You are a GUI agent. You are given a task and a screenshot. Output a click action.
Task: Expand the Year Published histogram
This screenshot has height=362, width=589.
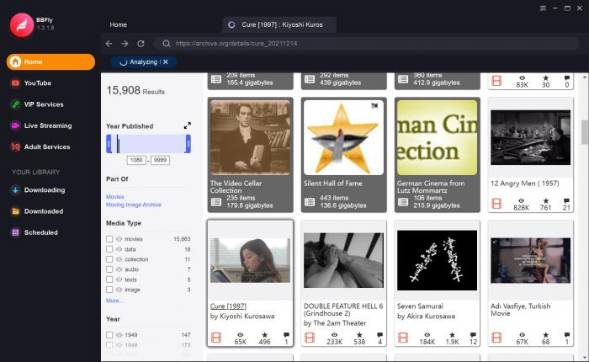click(x=188, y=125)
